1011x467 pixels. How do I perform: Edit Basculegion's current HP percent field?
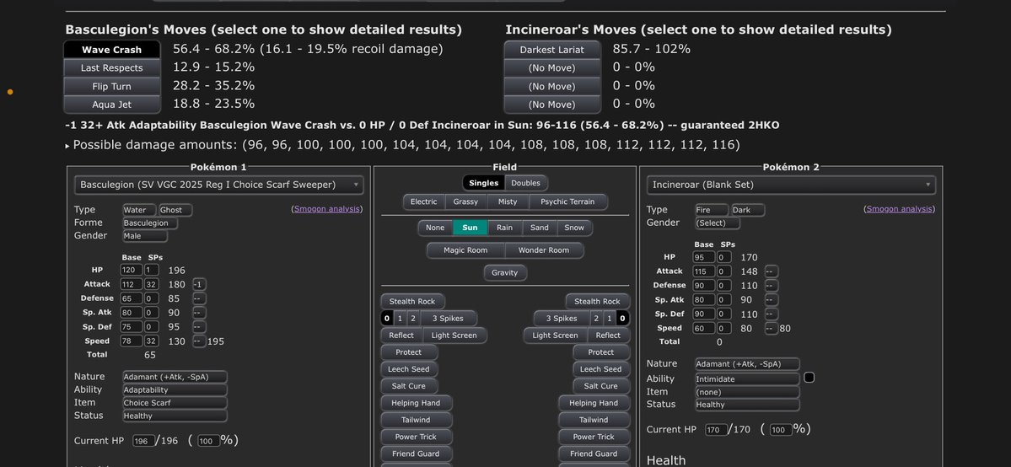click(209, 441)
